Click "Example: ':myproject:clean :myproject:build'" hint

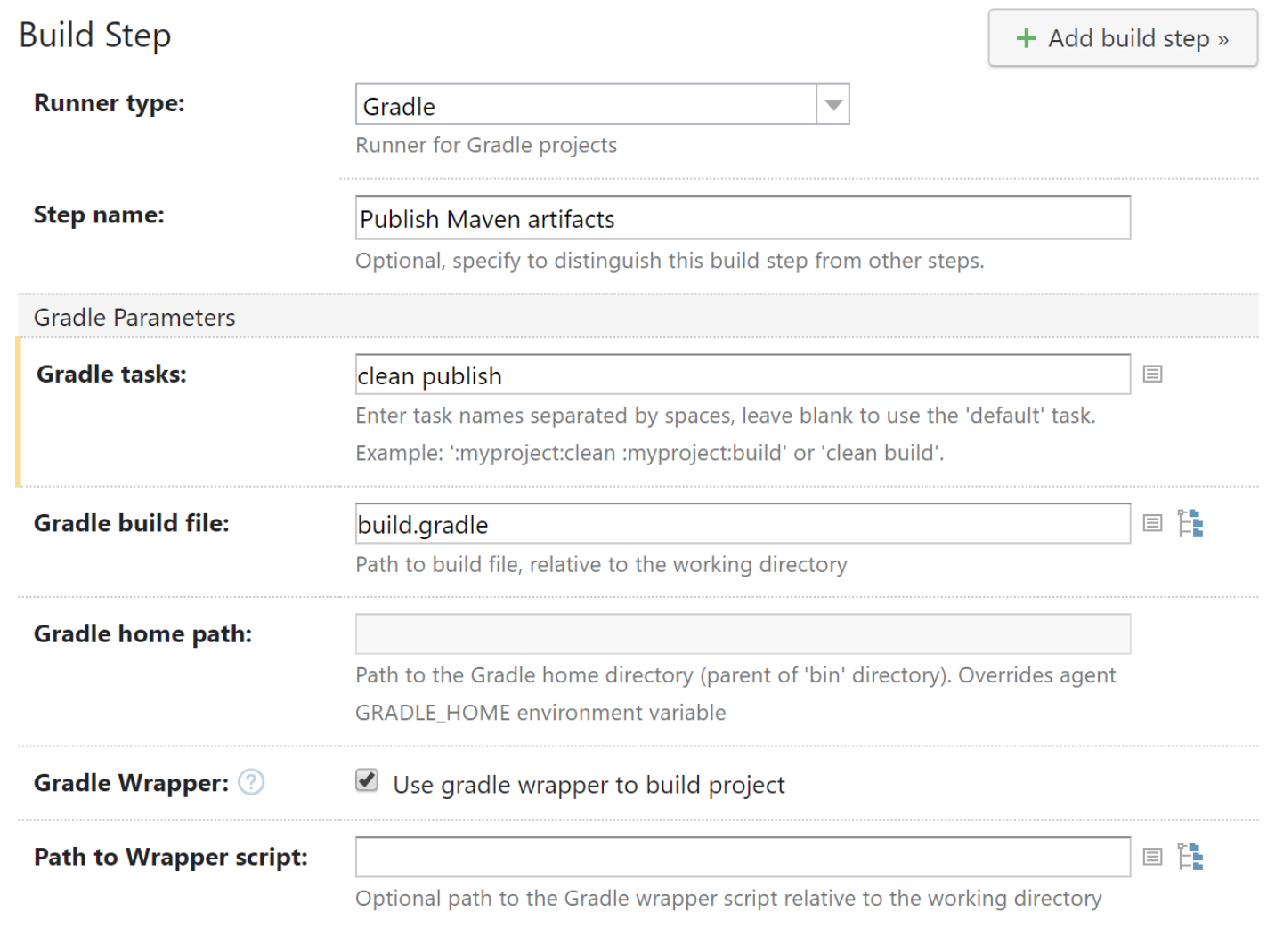[649, 453]
